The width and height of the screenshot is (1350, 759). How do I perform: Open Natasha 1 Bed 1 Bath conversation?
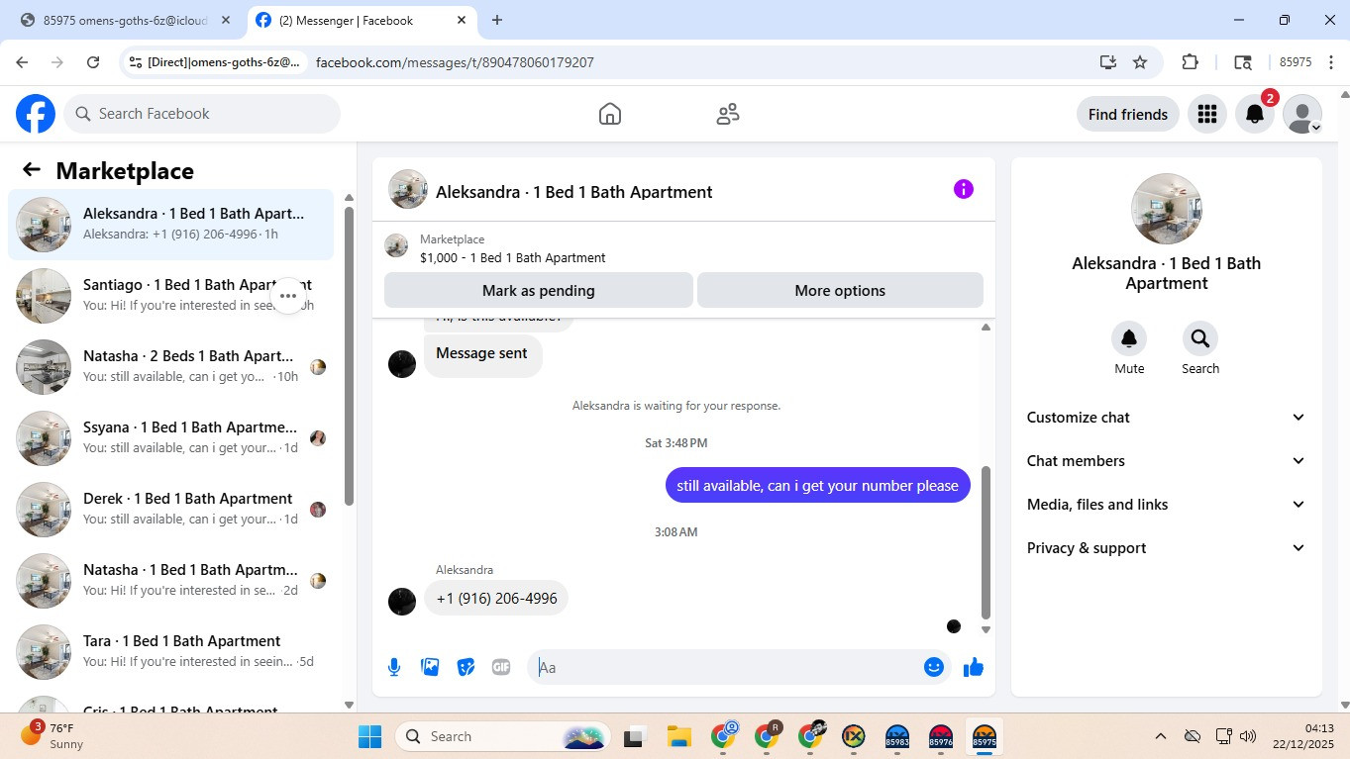(x=171, y=581)
